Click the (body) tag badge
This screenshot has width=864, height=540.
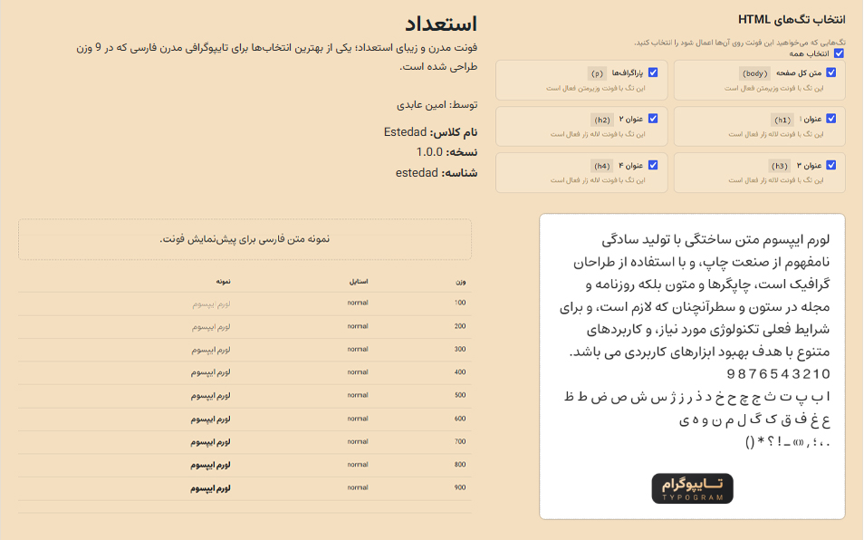coord(754,73)
